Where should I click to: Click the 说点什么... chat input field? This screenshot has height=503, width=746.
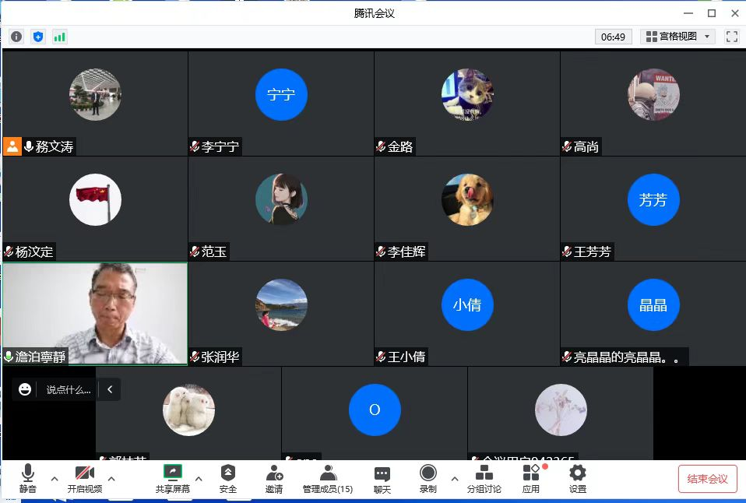(69, 389)
